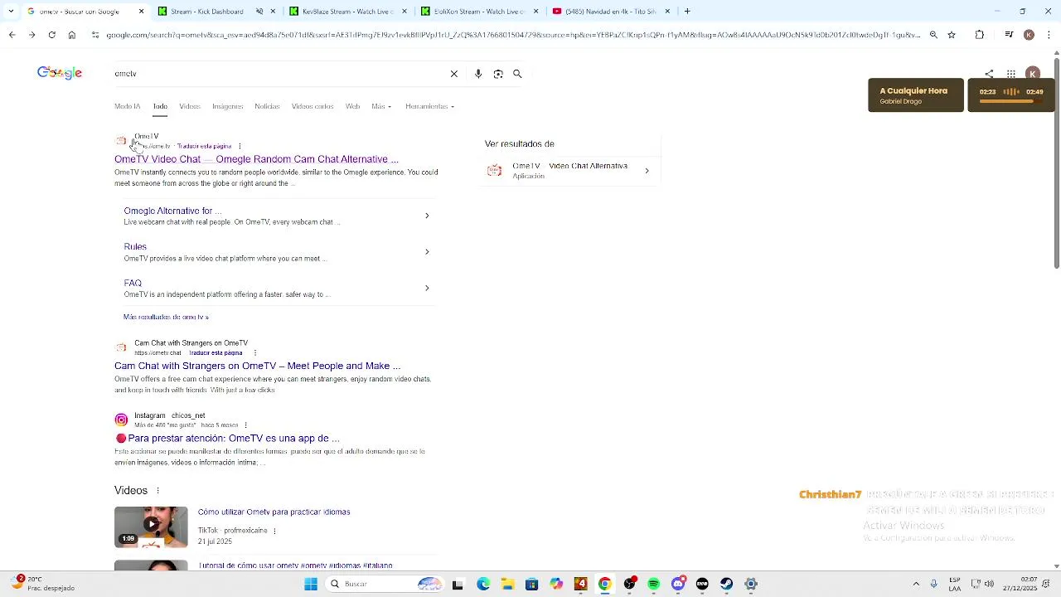Show hidden system tray icons
This screenshot has height=597, width=1061.
click(916, 584)
